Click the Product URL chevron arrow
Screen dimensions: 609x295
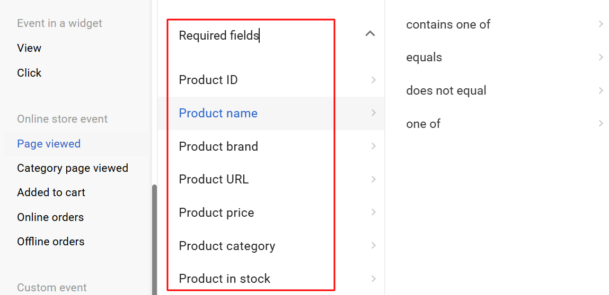[x=374, y=179]
